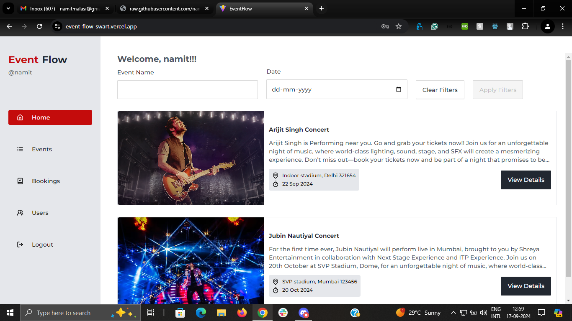Click the CORS extension icon
Image resolution: width=572 pixels, height=321 pixels.
pyautogui.click(x=465, y=26)
